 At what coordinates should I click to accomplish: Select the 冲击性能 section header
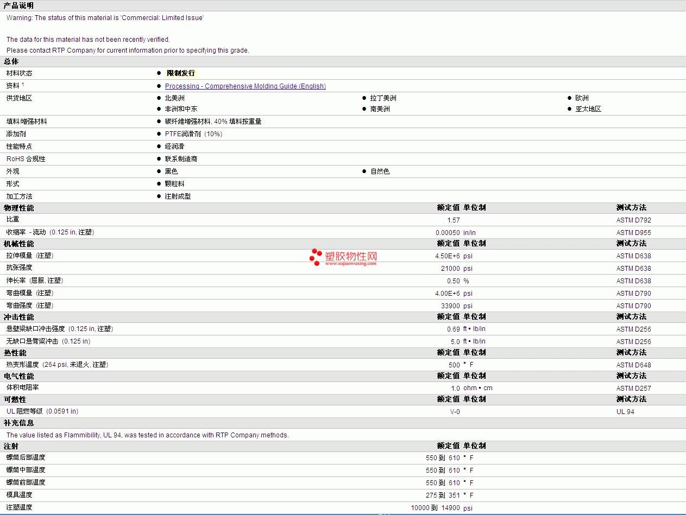click(x=18, y=317)
